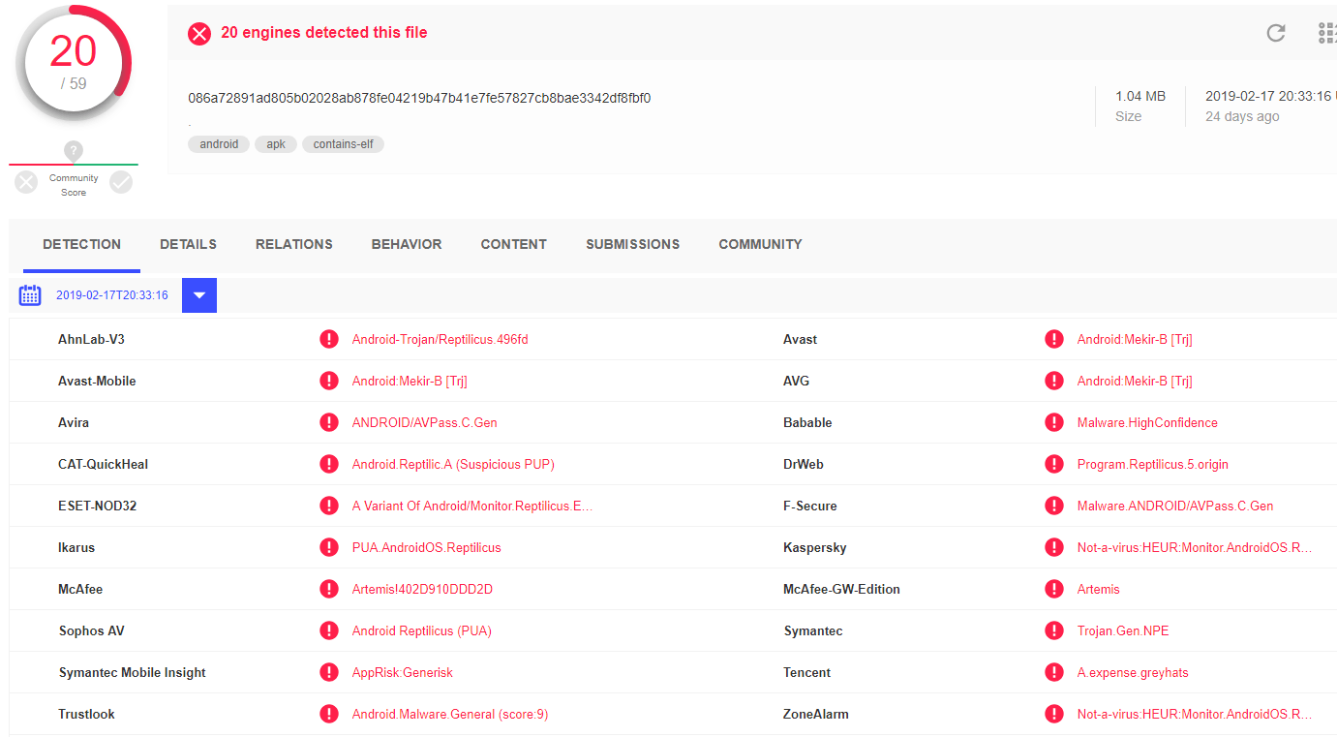Viewport: 1337px width, 737px height.
Task: Click alert icon in Sophos AV row
Action: 329,630
